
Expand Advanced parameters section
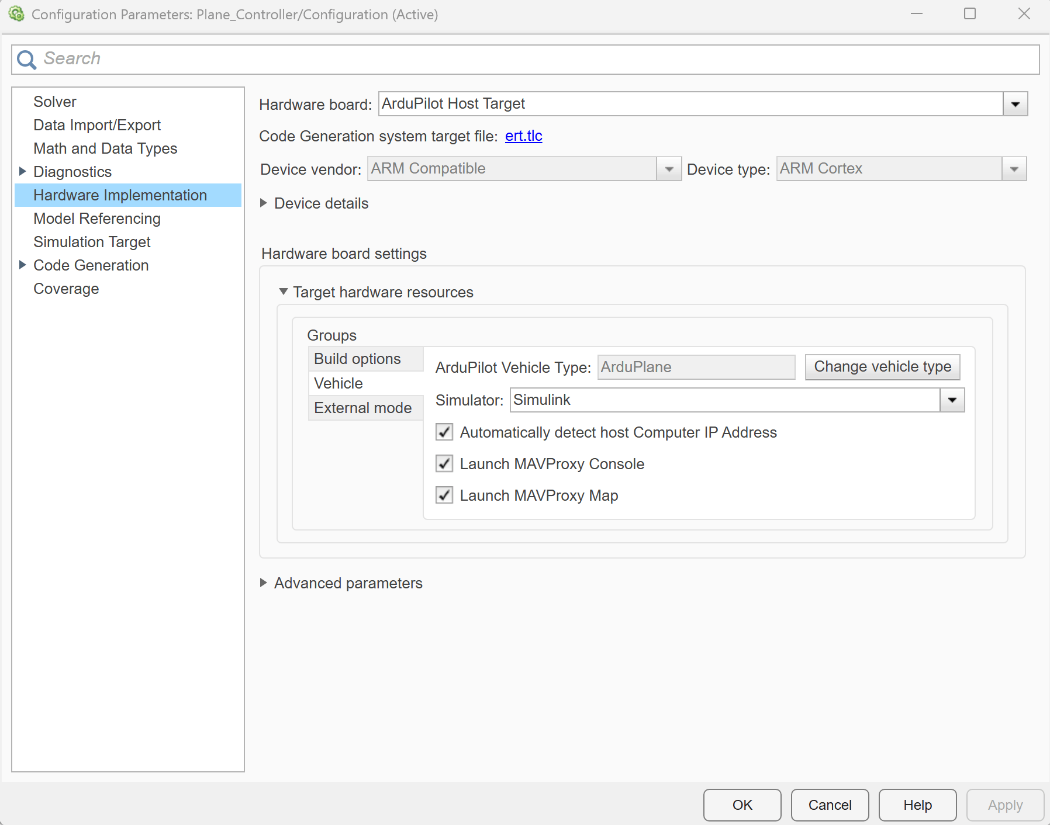pos(264,583)
